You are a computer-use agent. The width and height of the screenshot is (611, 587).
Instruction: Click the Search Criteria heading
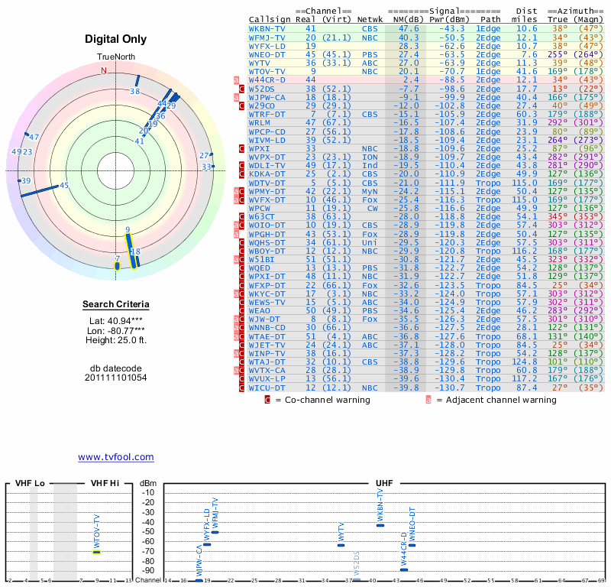pyautogui.click(x=115, y=305)
